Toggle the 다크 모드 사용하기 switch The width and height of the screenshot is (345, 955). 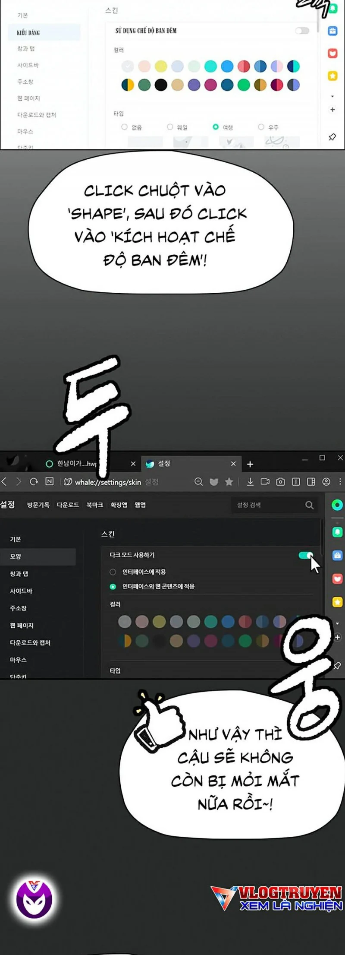tap(306, 555)
